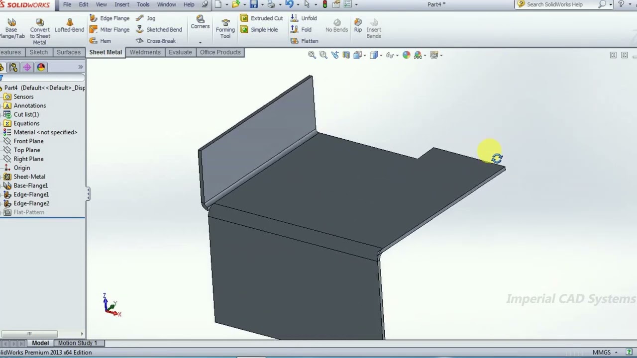This screenshot has height=358, width=637.
Task: Activate the Jog tool
Action: click(x=146, y=18)
